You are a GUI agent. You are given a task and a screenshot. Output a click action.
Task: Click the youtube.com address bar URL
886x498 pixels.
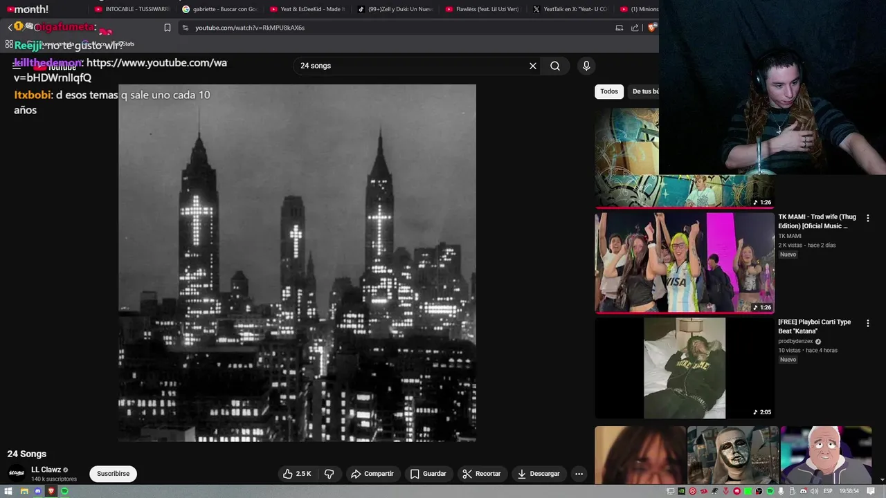pos(250,28)
